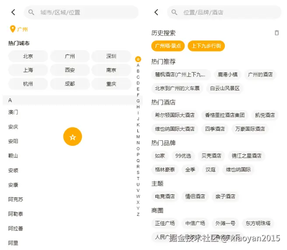The width and height of the screenshot is (287, 250).
Task: Select city 阿克苏 from list
Action: 16,199
